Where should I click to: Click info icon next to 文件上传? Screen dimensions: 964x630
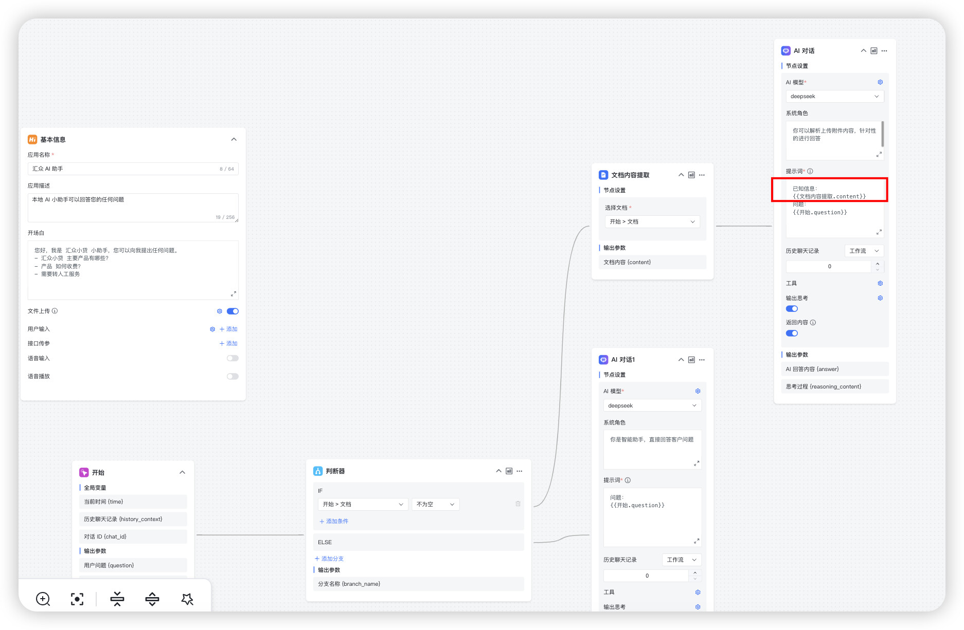coord(55,311)
